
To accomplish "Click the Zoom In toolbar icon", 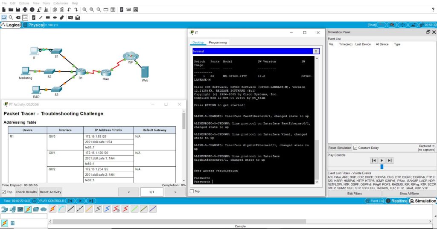I will pos(84,9).
